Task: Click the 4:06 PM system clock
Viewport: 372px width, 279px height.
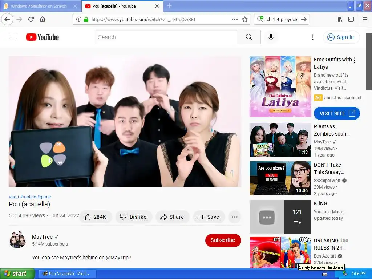Action: pyautogui.click(x=359, y=274)
